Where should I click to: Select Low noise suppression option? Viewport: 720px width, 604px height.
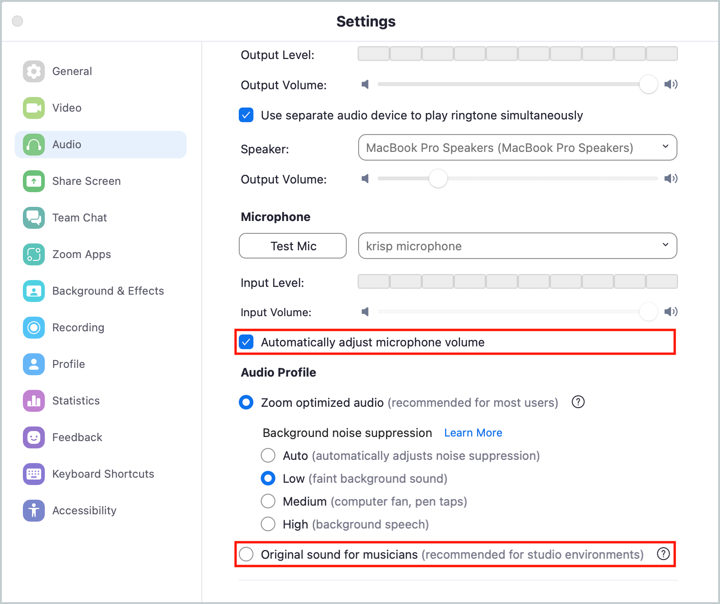[x=268, y=479]
